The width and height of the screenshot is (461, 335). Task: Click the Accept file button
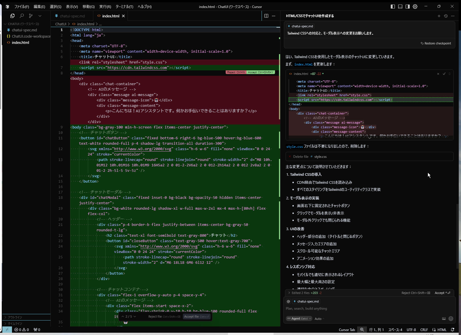click(197, 316)
